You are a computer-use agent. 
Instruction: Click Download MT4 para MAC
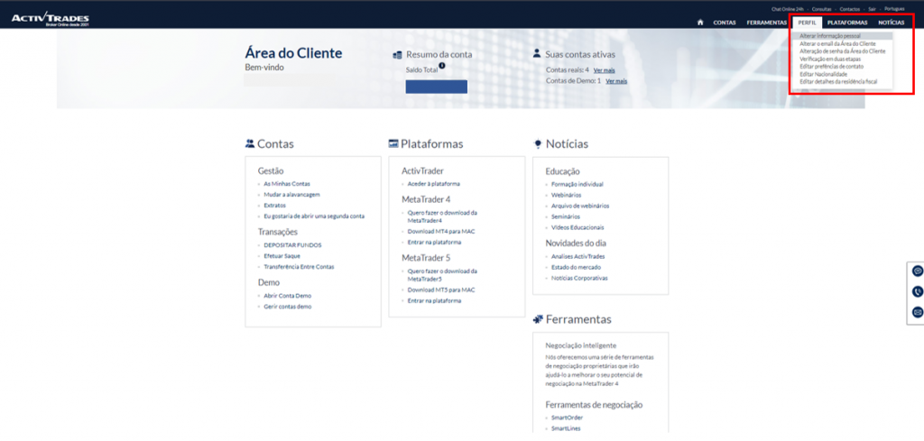coord(441,232)
